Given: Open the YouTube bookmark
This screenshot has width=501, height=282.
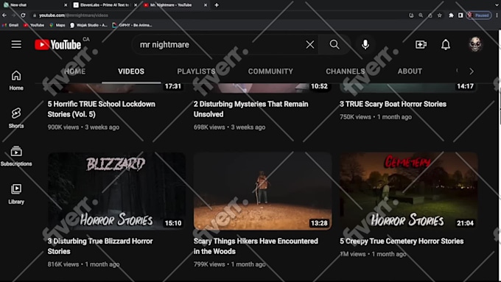Looking at the screenshot, I should [34, 25].
